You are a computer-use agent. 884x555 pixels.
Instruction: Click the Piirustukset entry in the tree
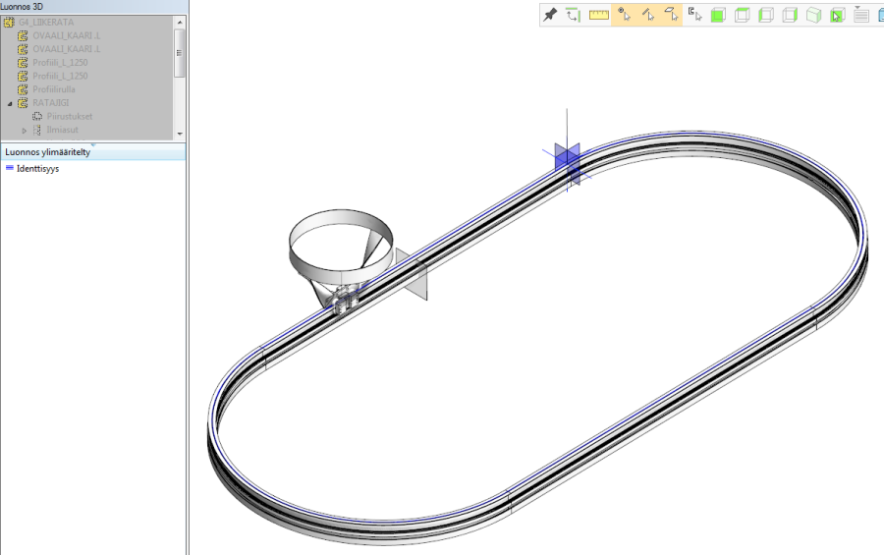(x=69, y=116)
